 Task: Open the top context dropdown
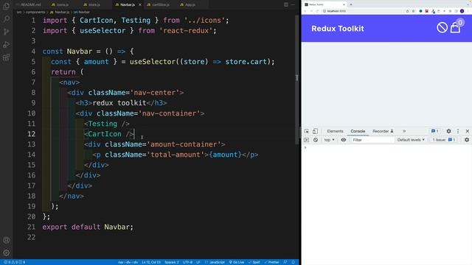pyautogui.click(x=330, y=140)
